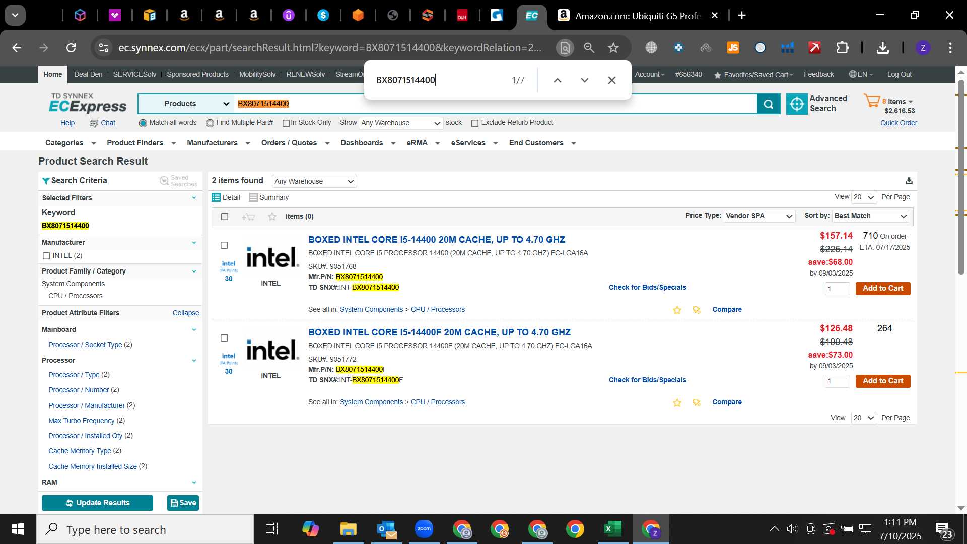Click quantity field for I5-14400F
Screen dimensions: 967x544
click(837, 381)
